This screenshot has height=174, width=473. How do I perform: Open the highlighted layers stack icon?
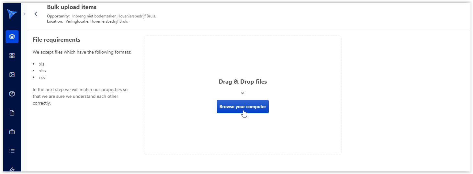12,37
